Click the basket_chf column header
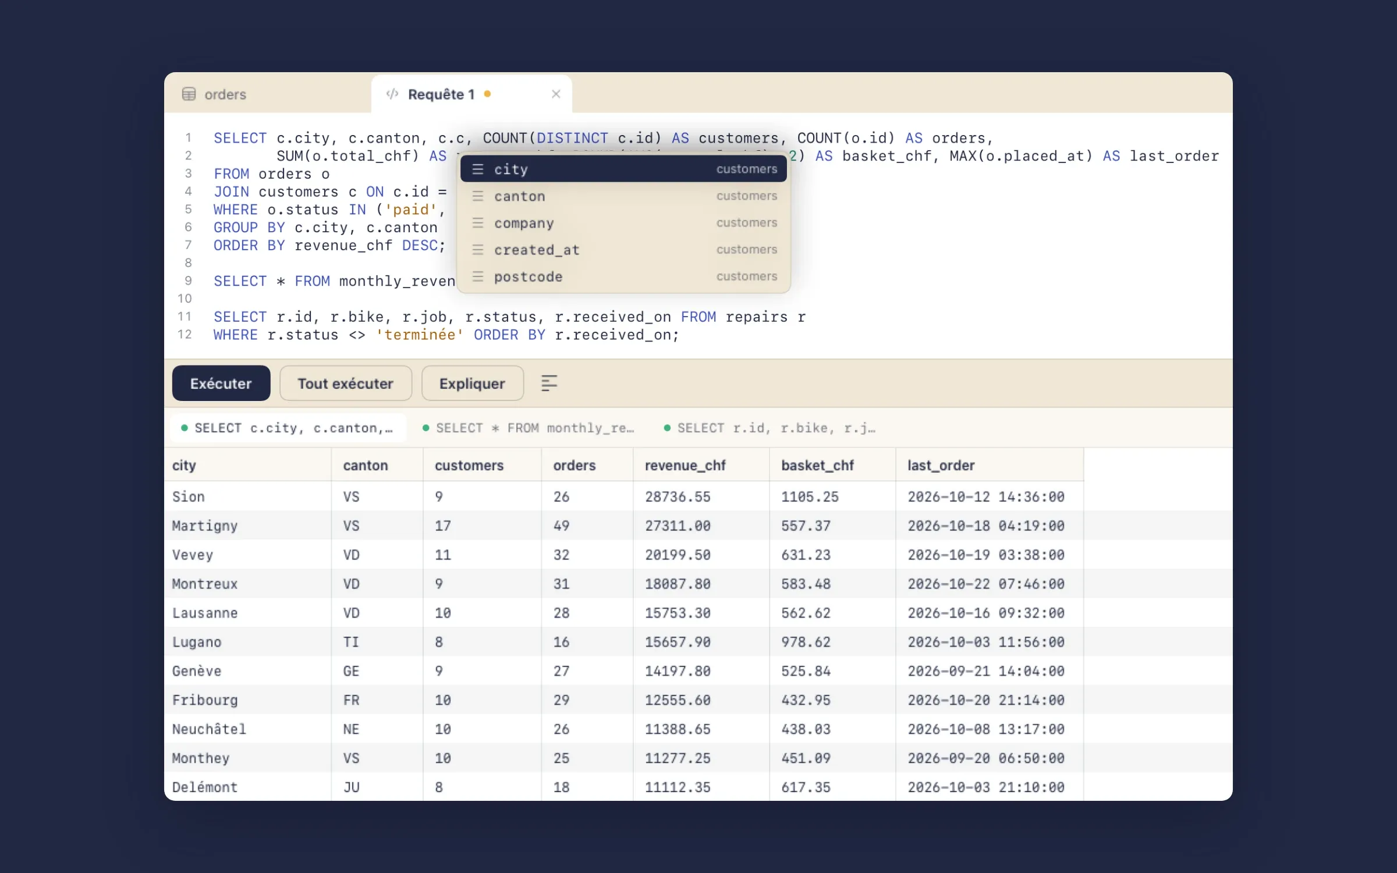The image size is (1397, 873). coord(832,465)
